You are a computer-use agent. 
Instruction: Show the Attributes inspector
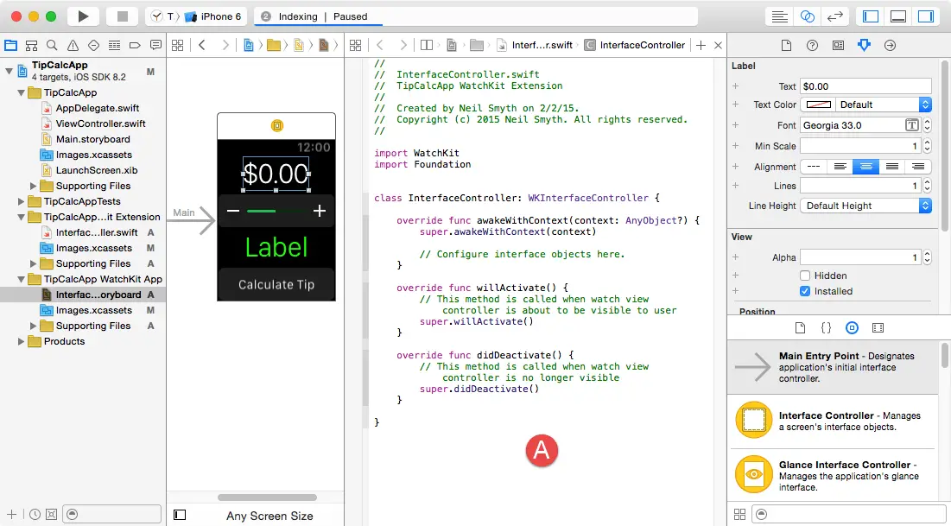pos(864,45)
